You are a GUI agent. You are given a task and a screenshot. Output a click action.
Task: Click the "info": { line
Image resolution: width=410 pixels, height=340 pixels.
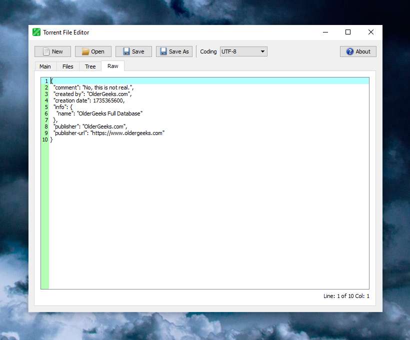pyautogui.click(x=63, y=107)
